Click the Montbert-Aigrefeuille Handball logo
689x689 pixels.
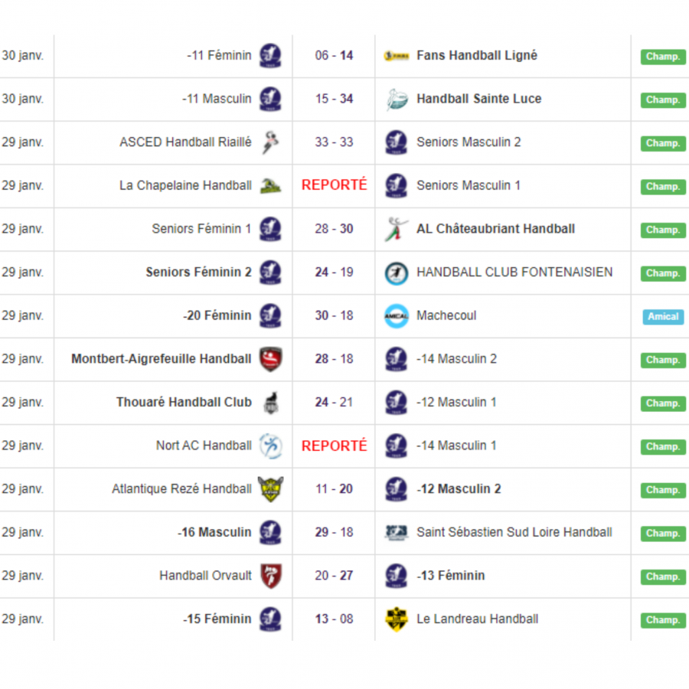point(269,359)
